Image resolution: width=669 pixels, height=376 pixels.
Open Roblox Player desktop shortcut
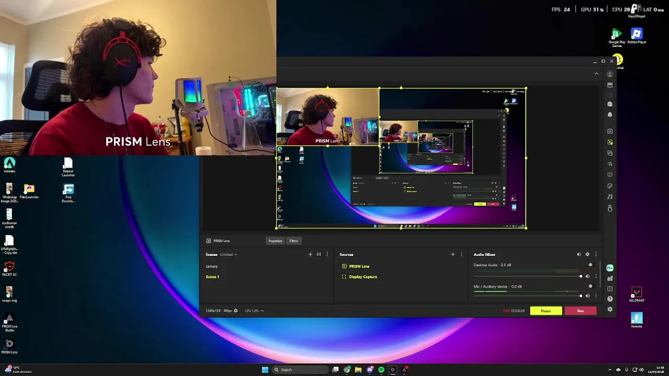coord(637,36)
